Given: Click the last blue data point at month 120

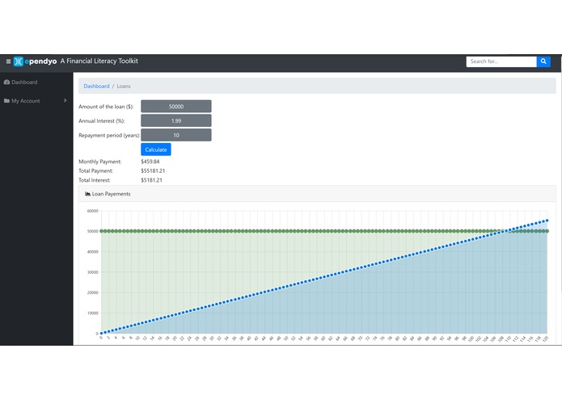Looking at the screenshot, I should click(x=547, y=220).
